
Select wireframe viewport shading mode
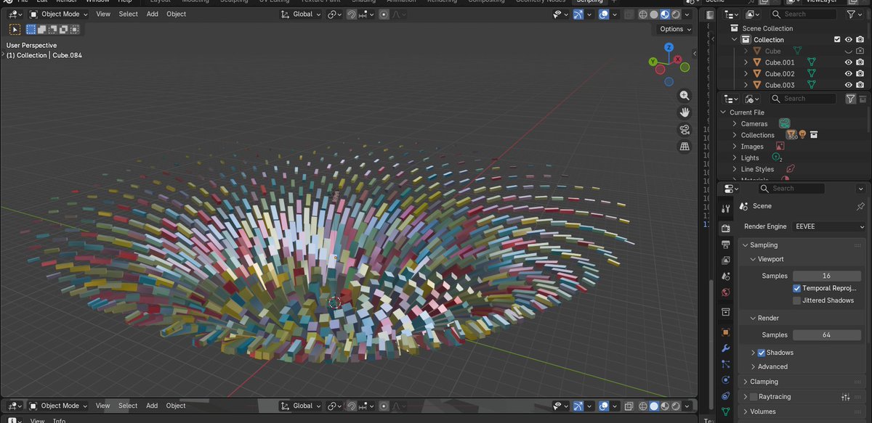[x=642, y=14]
